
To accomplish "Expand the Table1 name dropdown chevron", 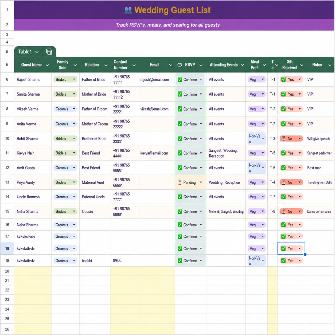I will click(x=37, y=52).
